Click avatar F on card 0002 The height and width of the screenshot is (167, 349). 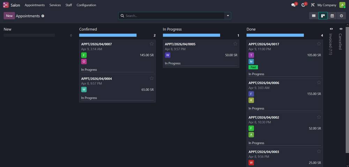[251, 128]
